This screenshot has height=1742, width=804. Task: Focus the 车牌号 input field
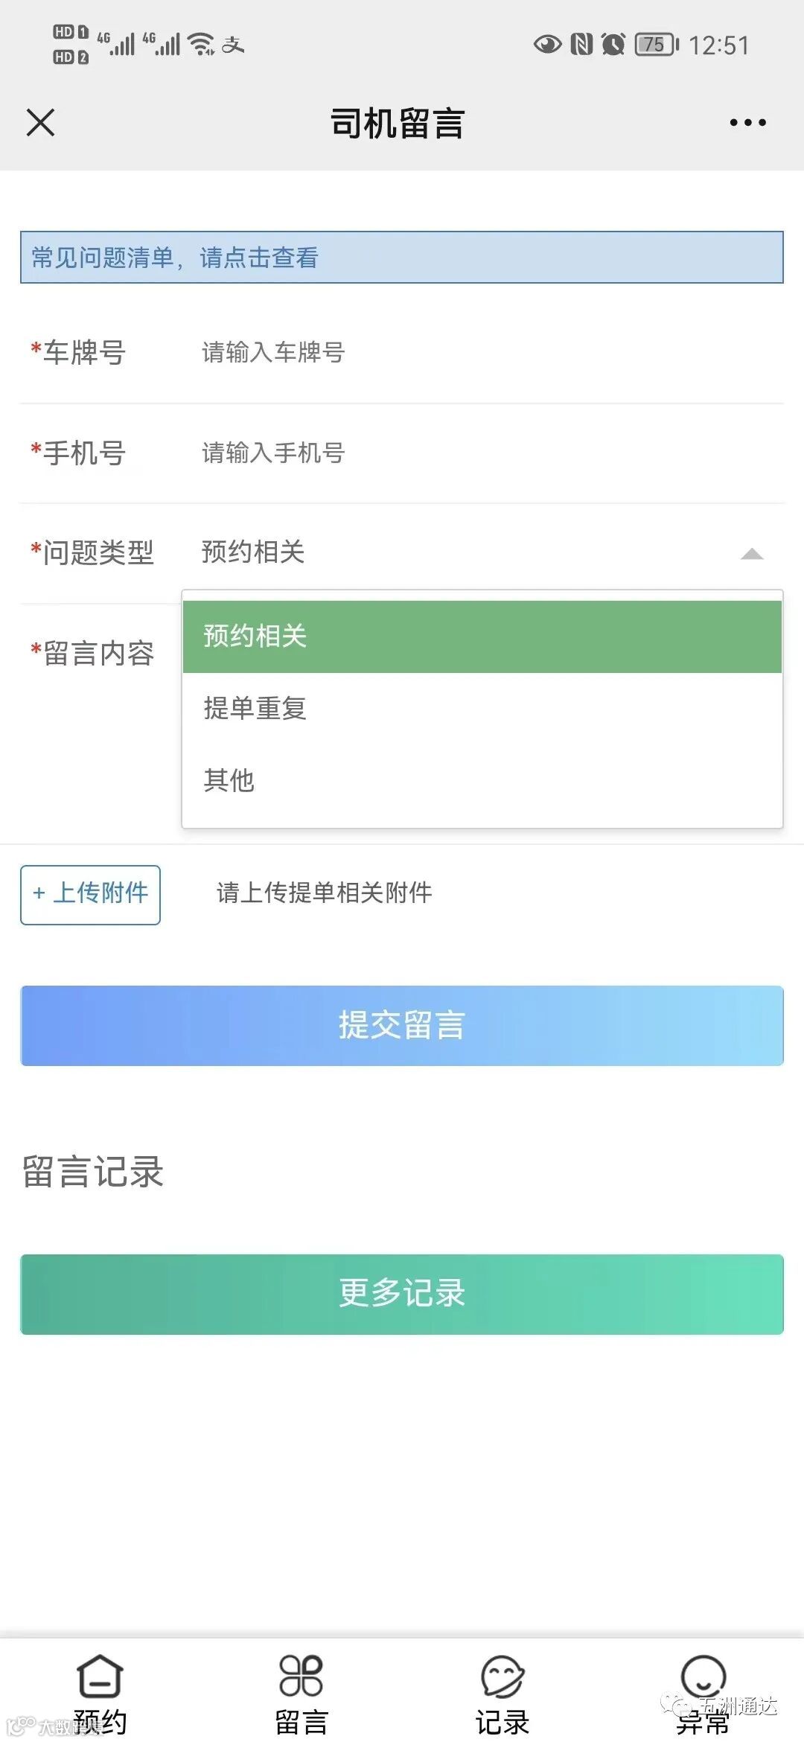coord(484,352)
